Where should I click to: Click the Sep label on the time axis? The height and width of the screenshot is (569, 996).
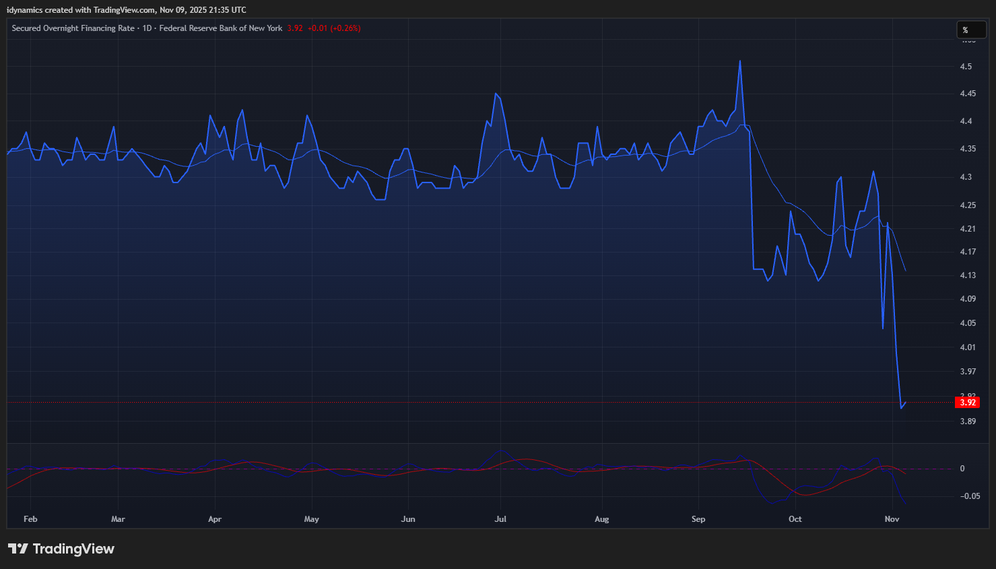[698, 519]
